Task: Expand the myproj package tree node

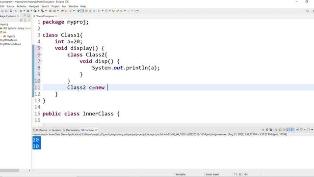Action: (1, 36)
